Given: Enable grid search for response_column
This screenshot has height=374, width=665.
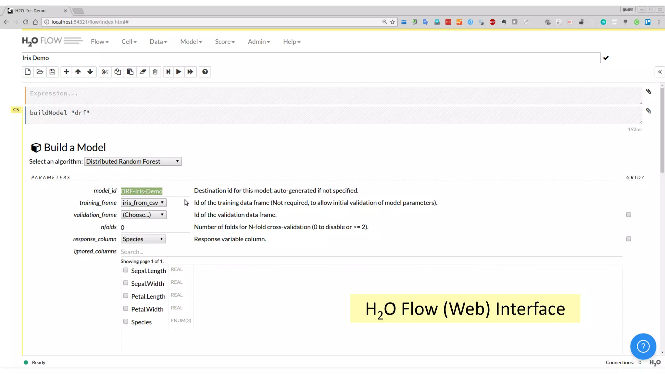Looking at the screenshot, I should coord(629,239).
